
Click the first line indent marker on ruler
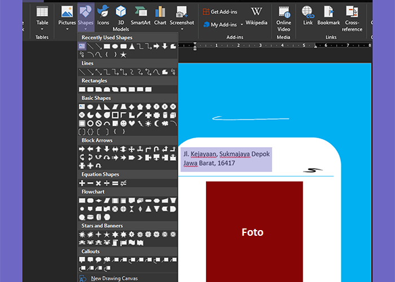(195, 43)
